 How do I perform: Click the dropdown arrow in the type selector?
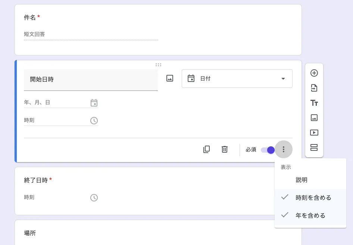click(x=283, y=79)
